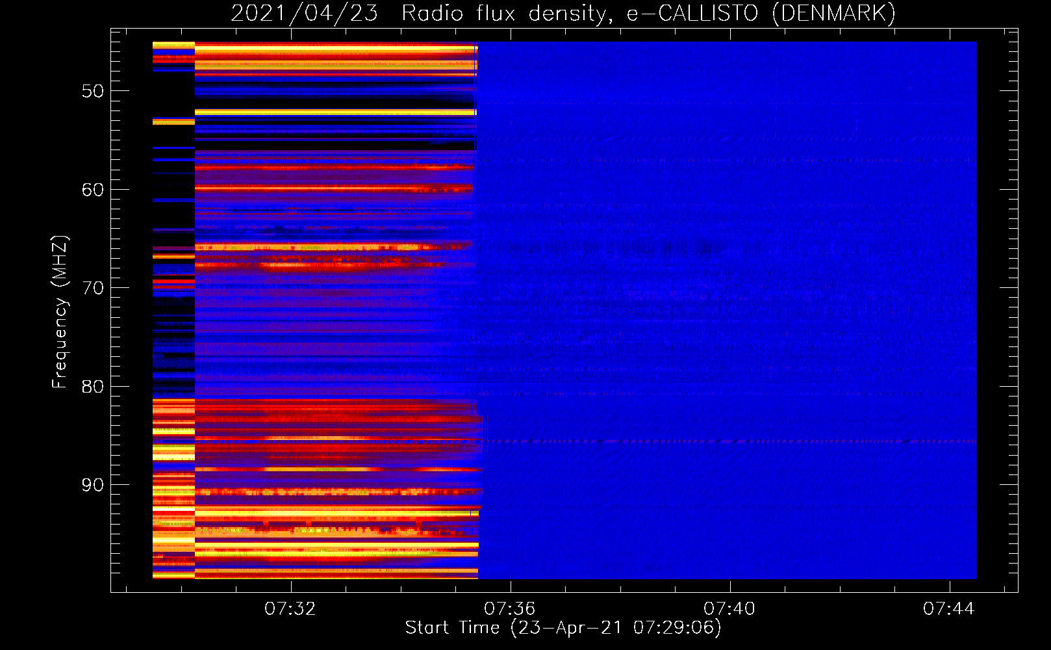Click the "Start Time (23-Apr-21 07:29:06)" axis label
1051x650 pixels.
(563, 628)
